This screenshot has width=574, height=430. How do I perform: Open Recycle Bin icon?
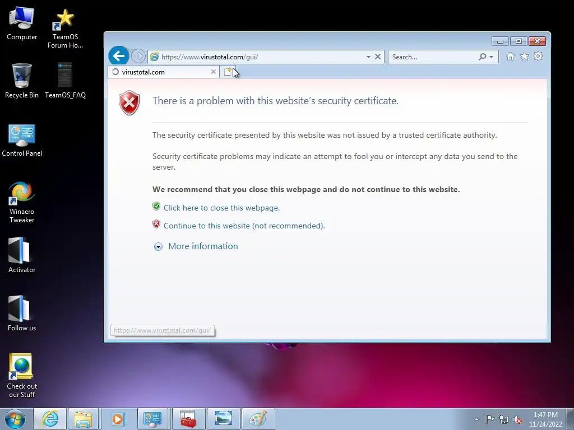[22, 81]
